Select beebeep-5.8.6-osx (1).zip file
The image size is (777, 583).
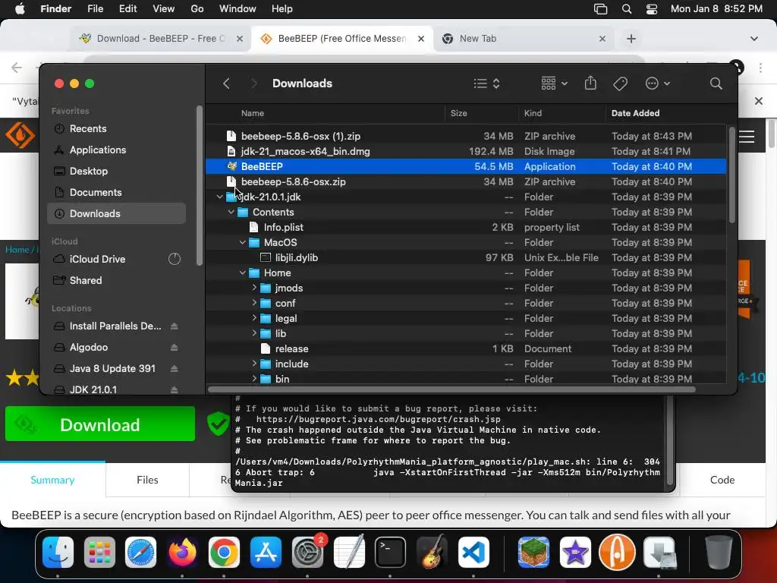[x=466, y=136]
